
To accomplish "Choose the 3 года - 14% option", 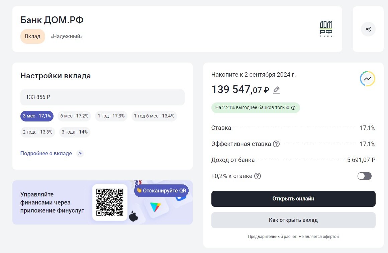I will [x=75, y=132].
